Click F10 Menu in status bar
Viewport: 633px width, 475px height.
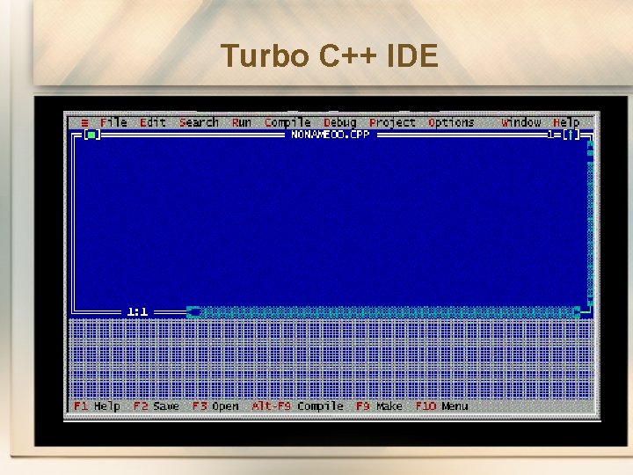point(442,406)
